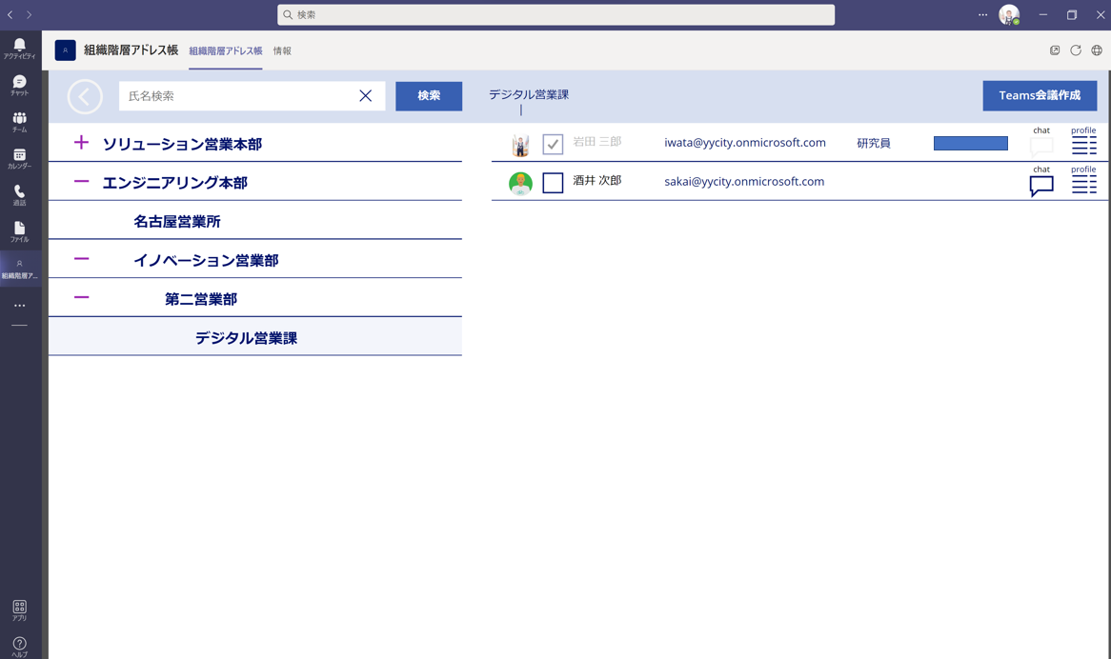Click the デジタル営業課 header breadcrumb
1111x659 pixels.
pyautogui.click(x=529, y=94)
